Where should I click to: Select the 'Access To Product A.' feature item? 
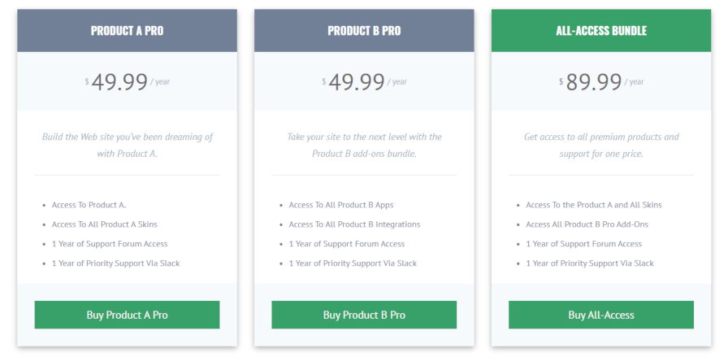click(89, 205)
